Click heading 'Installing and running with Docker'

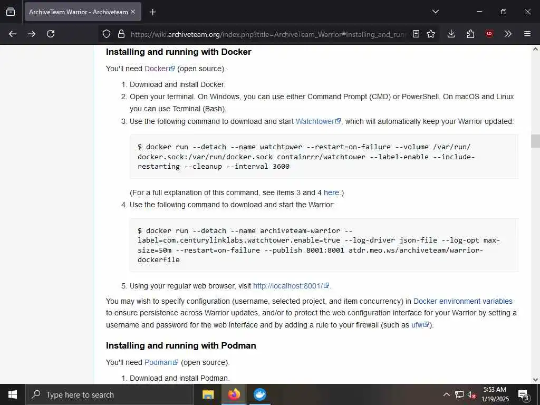(178, 52)
